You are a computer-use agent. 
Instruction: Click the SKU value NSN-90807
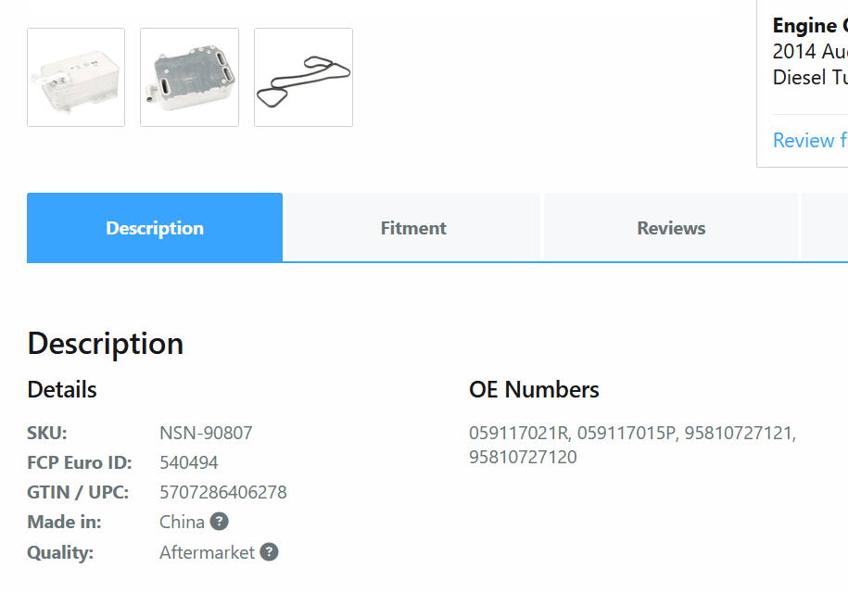(206, 433)
